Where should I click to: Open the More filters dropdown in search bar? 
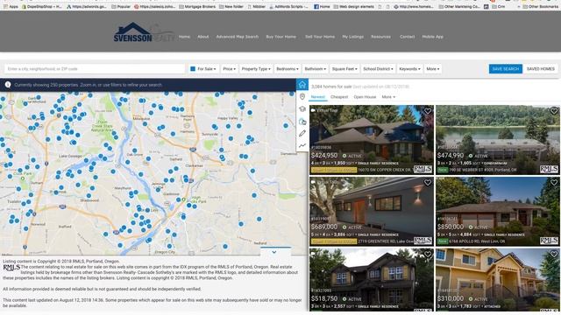(433, 68)
